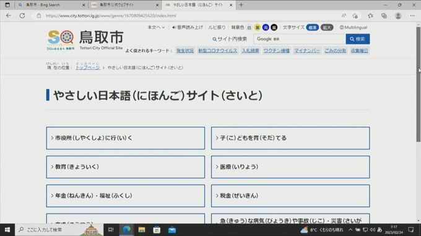Open 税金(ぜいきん) category

290,196
